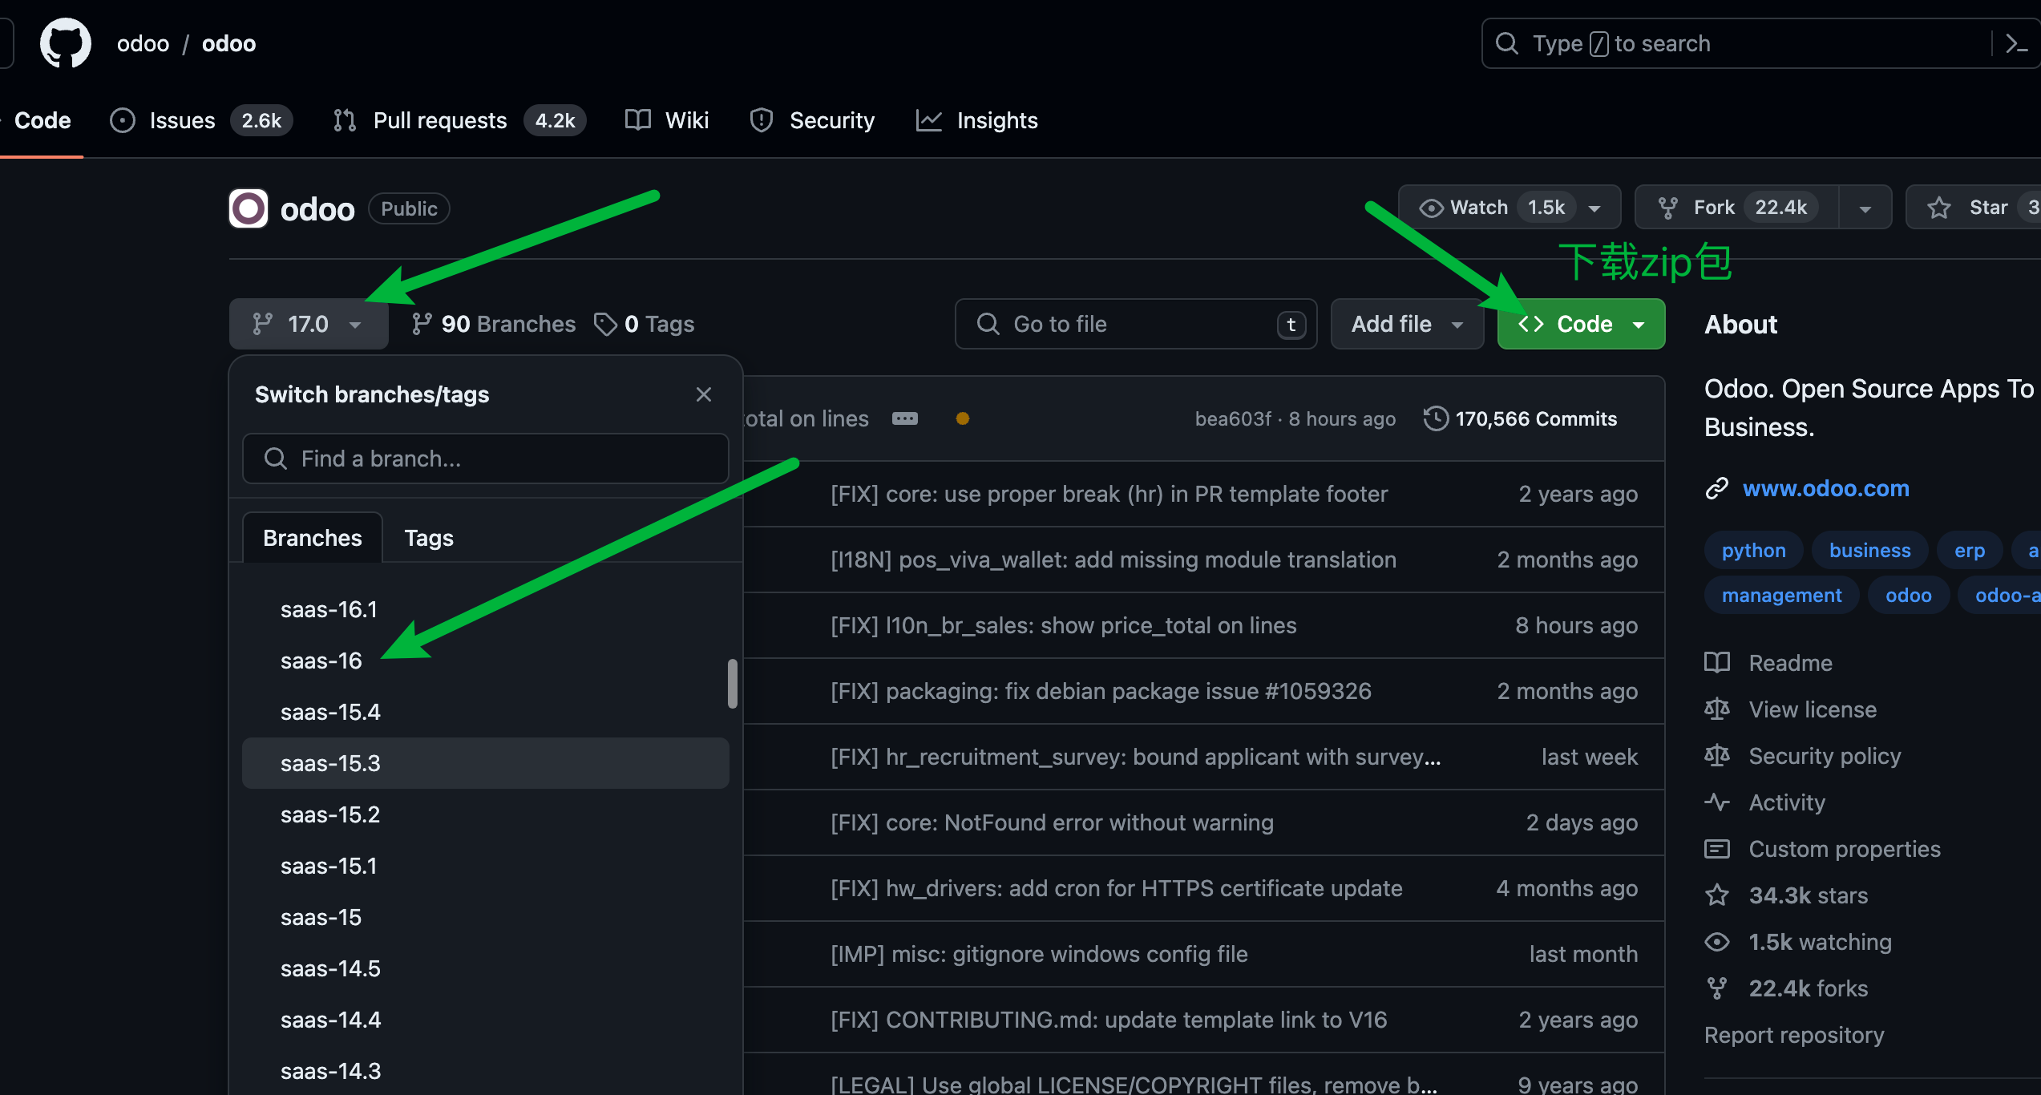Image resolution: width=2041 pixels, height=1095 pixels.
Task: Click the three-dot commit message expander
Action: coord(905,418)
